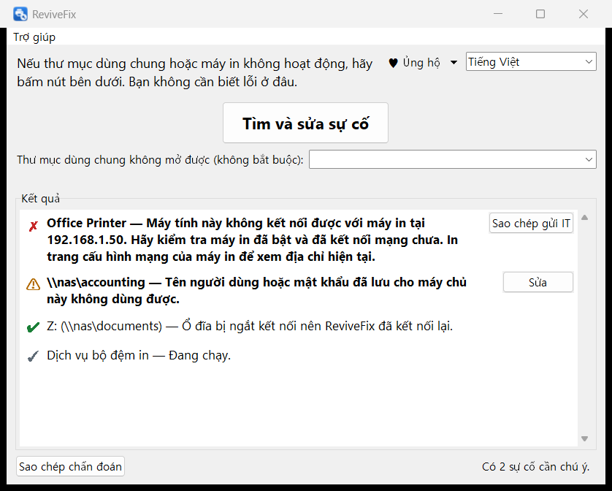
Task: Click the gray checkmark icon for print spooler
Action: (33, 357)
